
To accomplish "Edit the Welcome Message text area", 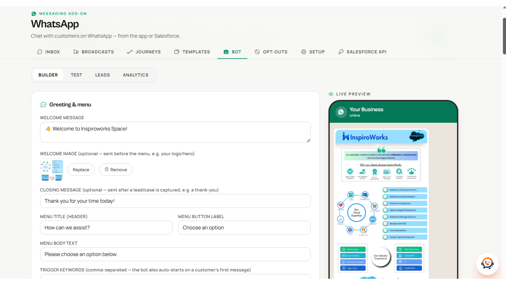I will click(175, 132).
